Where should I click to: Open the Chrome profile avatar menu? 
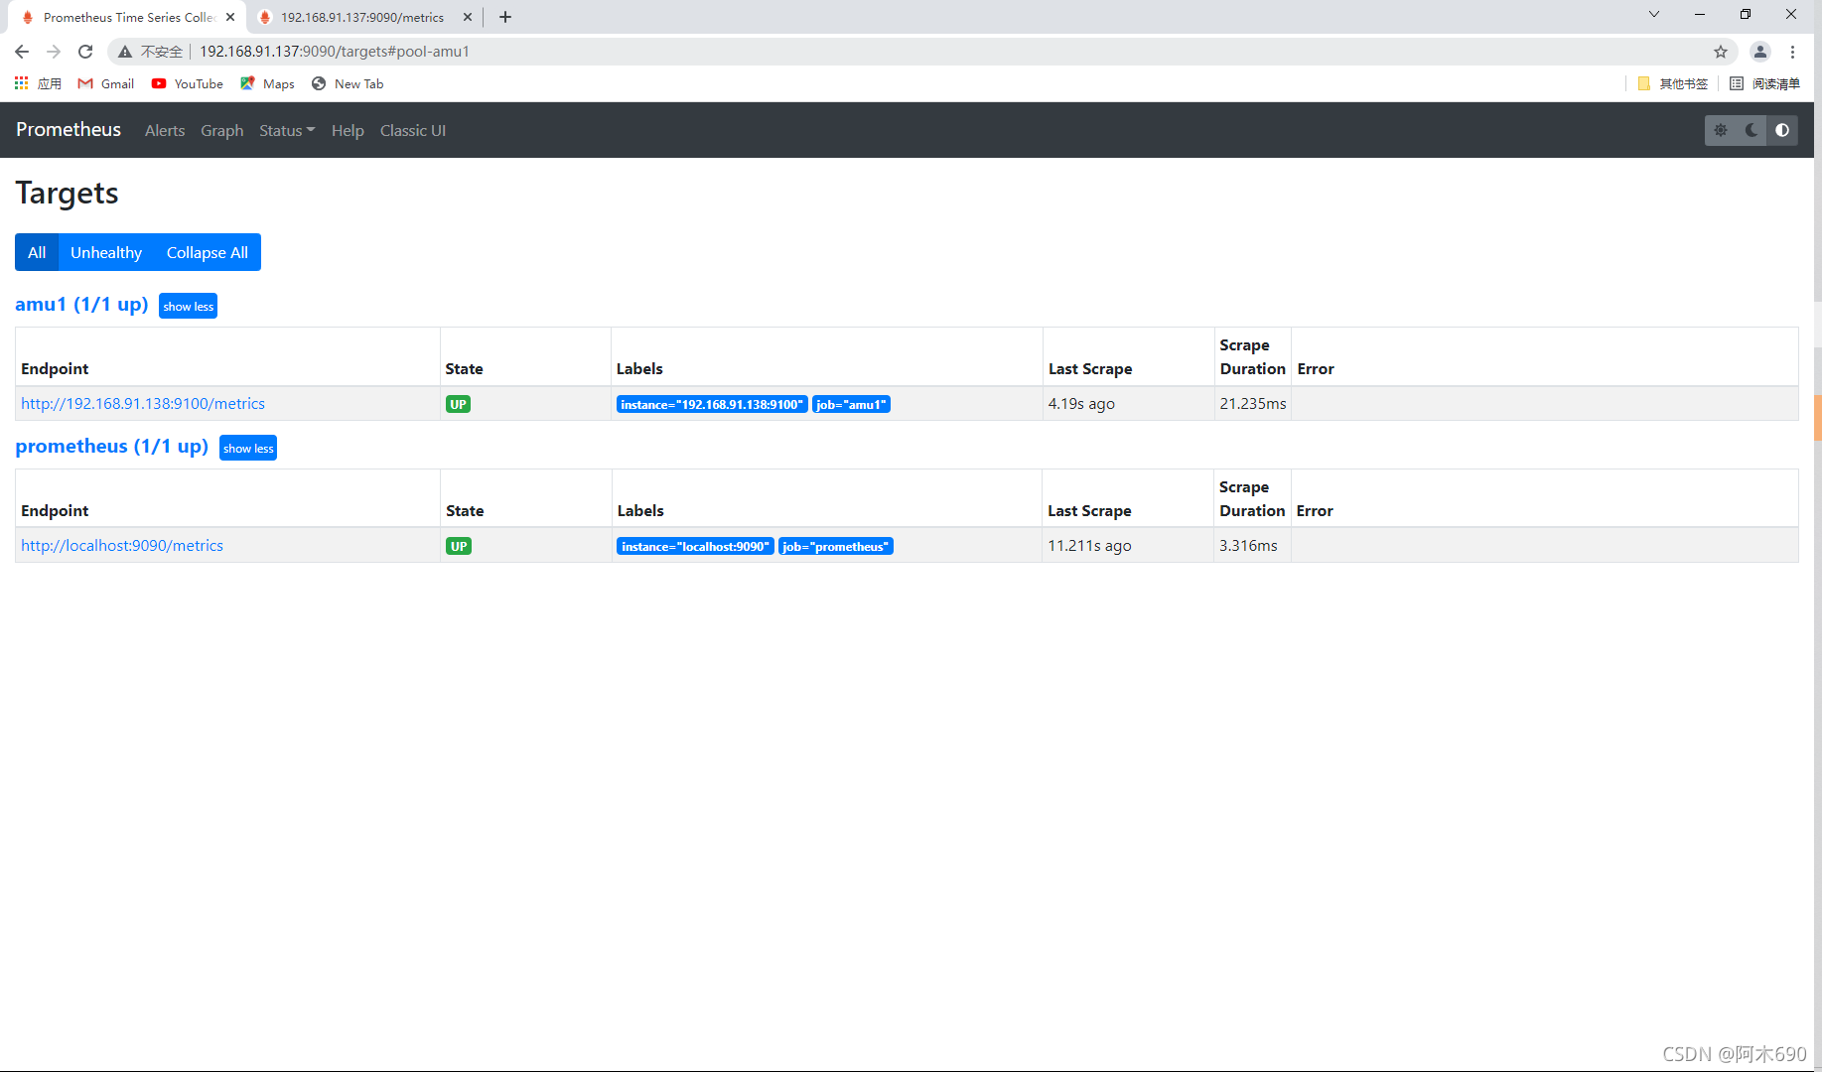pos(1759,52)
